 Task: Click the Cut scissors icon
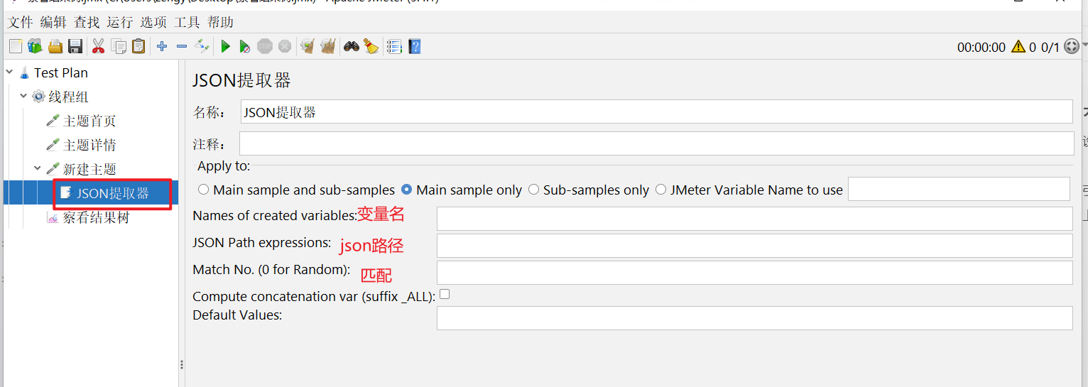98,47
